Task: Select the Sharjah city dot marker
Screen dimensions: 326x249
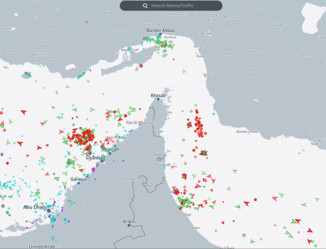Action: tap(110, 153)
